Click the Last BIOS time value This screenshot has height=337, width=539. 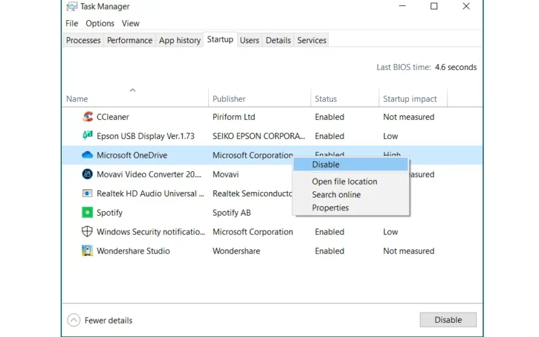tap(455, 67)
